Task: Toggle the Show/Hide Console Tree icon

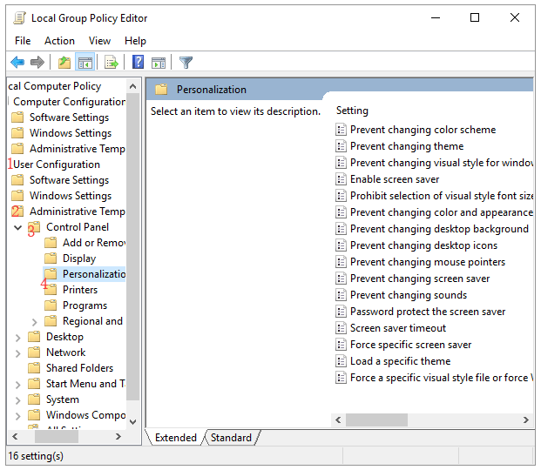Action: pyautogui.click(x=85, y=63)
